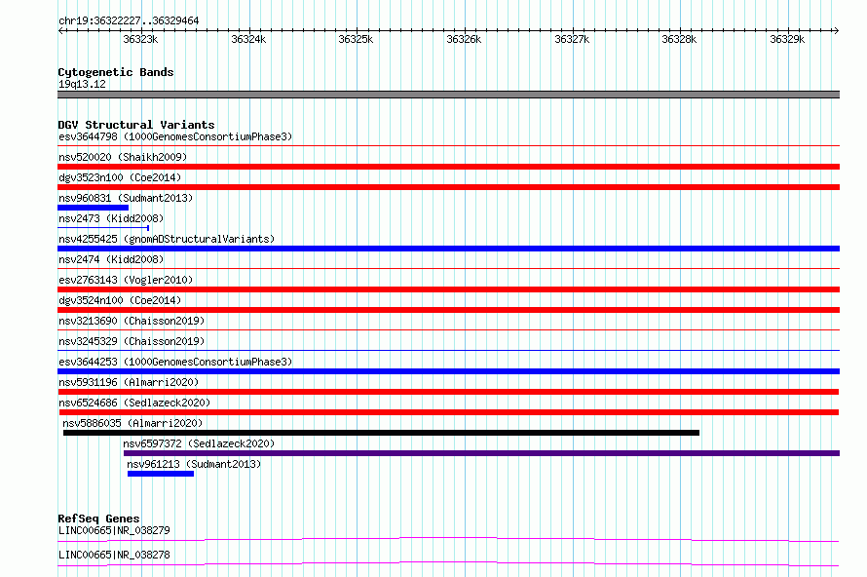Screen dimensions: 867x577
Task: Click the red bar under esv2763143
Action: pos(448,289)
